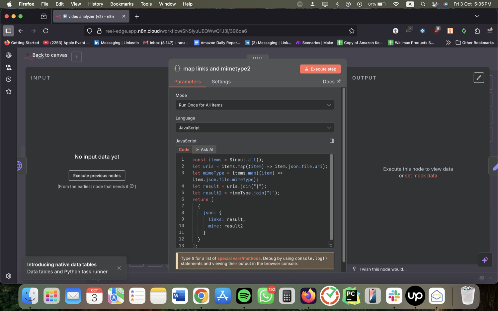
Task: Open the Docs link
Action: pyautogui.click(x=331, y=82)
